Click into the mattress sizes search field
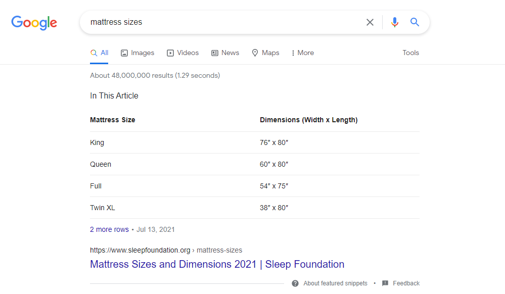Screen dimensions: 505x294 point(222,22)
